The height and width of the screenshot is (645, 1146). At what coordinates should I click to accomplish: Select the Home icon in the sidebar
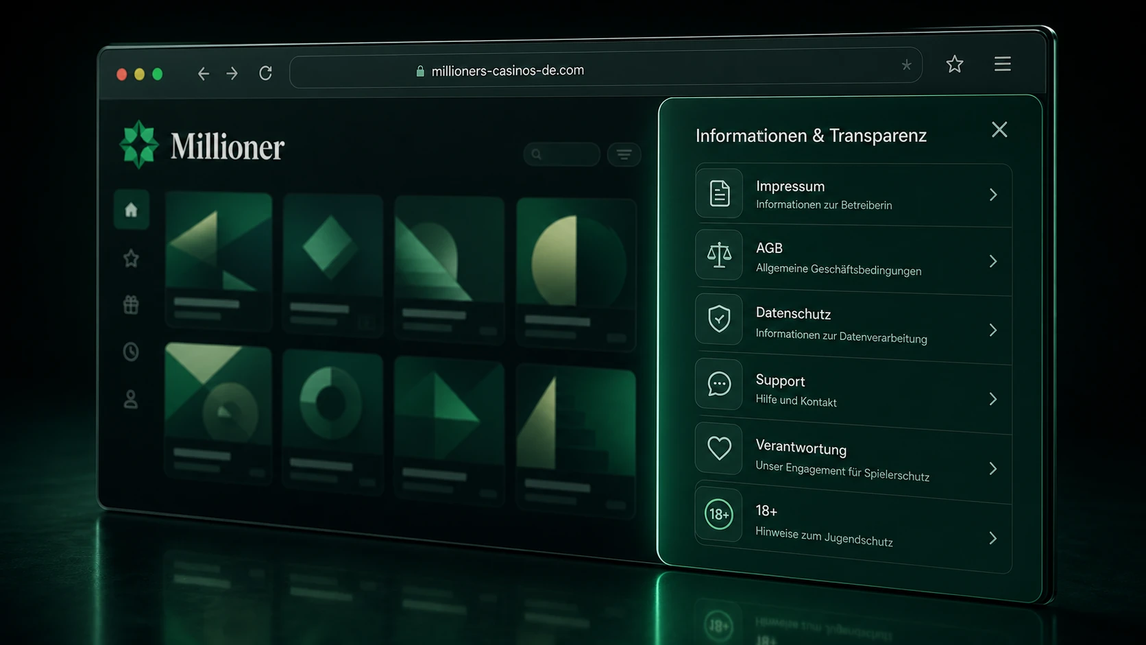pyautogui.click(x=131, y=210)
